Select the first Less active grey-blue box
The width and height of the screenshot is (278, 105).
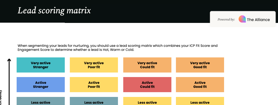(x=41, y=101)
